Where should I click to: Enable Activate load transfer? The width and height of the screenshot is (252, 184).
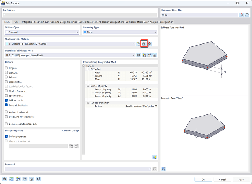pyautogui.click(x=6, y=112)
